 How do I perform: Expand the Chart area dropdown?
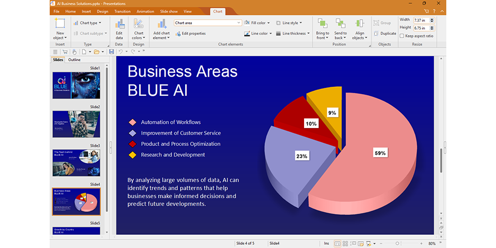[x=239, y=23]
